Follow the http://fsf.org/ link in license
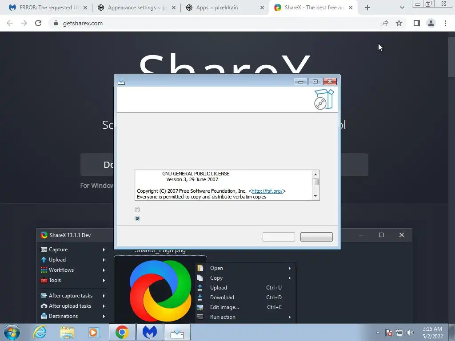 tap(267, 191)
